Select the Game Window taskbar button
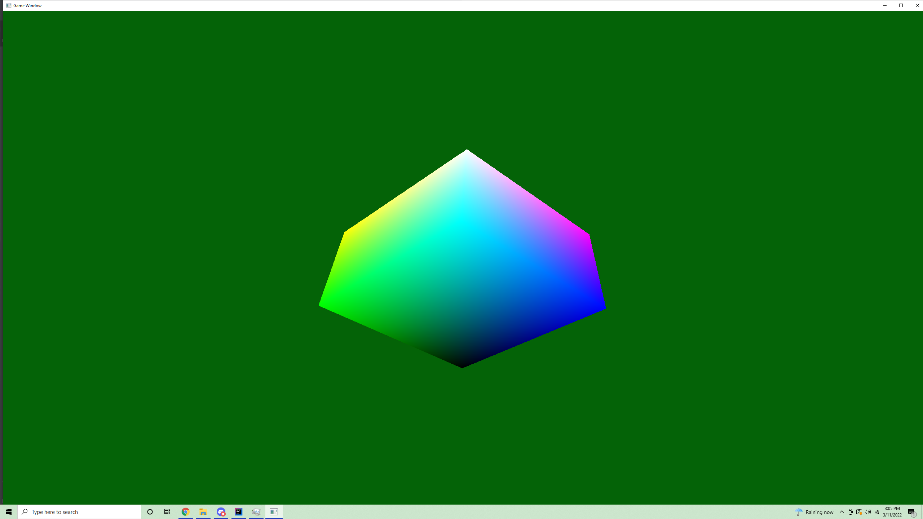Image resolution: width=923 pixels, height=519 pixels. coord(274,512)
